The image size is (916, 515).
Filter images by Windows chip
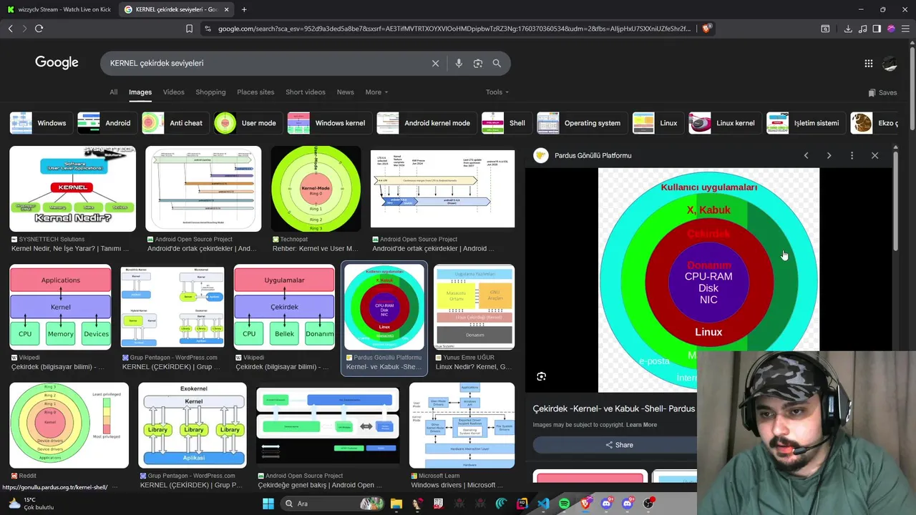point(40,123)
